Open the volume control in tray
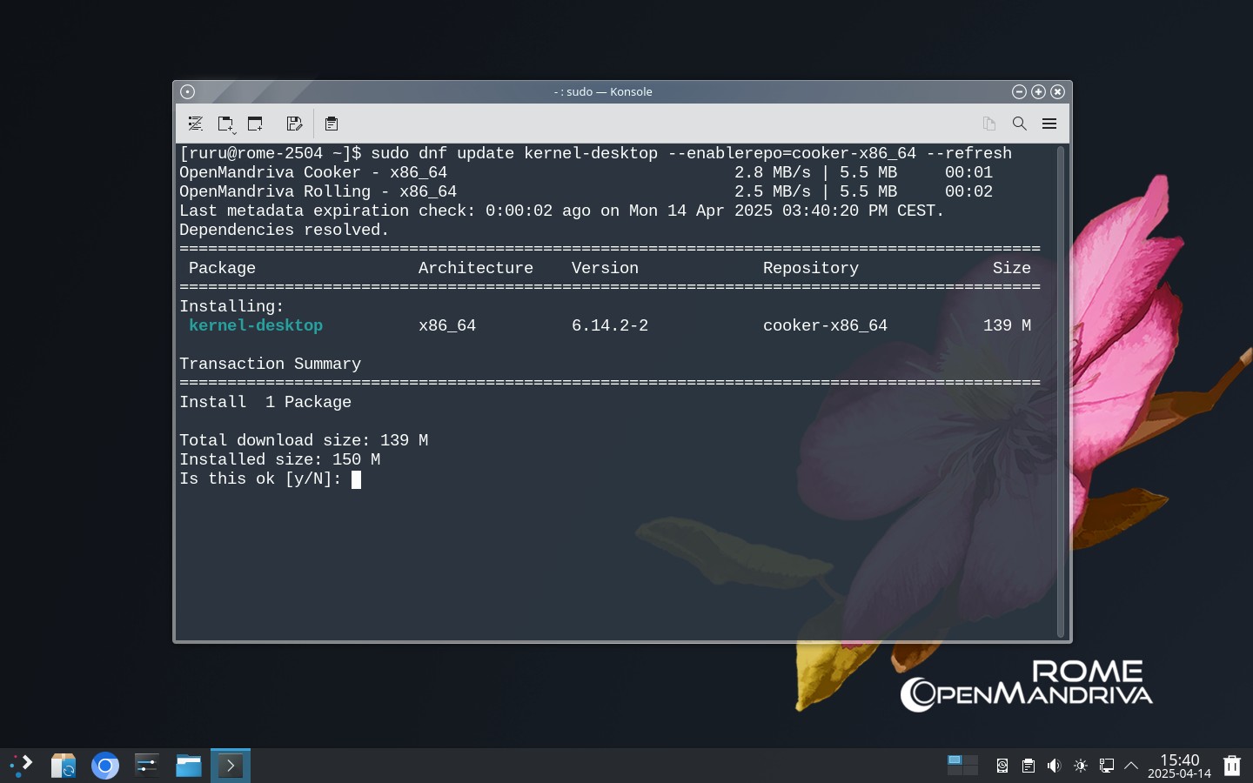The width and height of the screenshot is (1253, 783). [x=1055, y=766]
